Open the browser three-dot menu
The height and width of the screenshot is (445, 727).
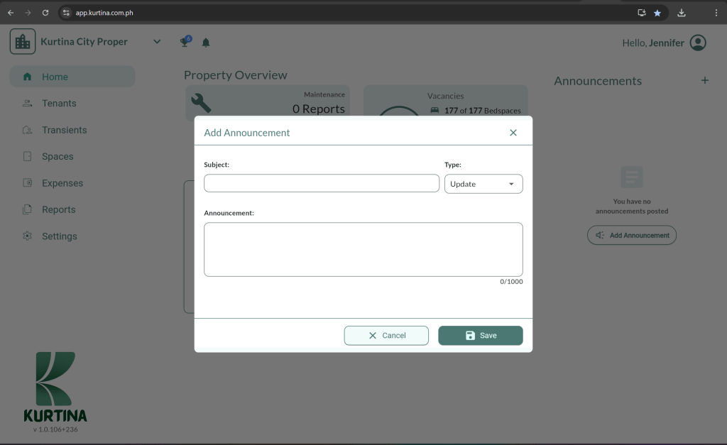click(716, 13)
